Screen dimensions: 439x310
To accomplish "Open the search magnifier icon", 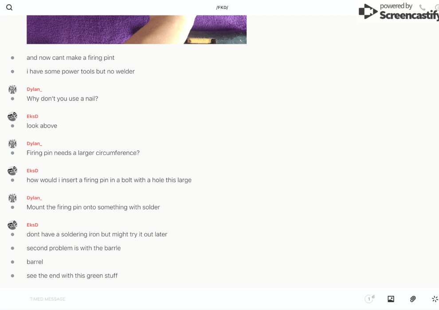I will click(9, 7).
